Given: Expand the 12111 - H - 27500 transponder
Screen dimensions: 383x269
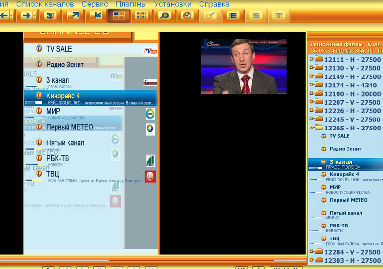Looking at the screenshot, I should point(311,60).
